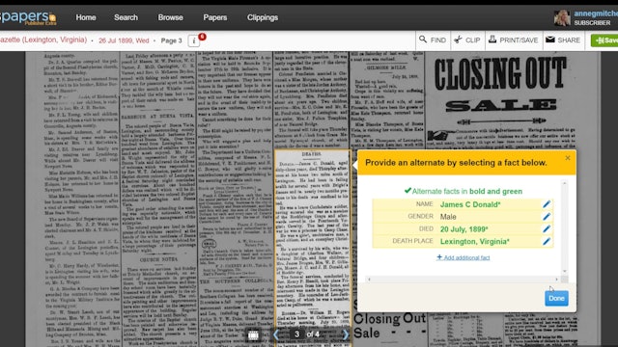Select the Page 3 breadcrumb
This screenshot has height=347, width=618.
(x=172, y=40)
